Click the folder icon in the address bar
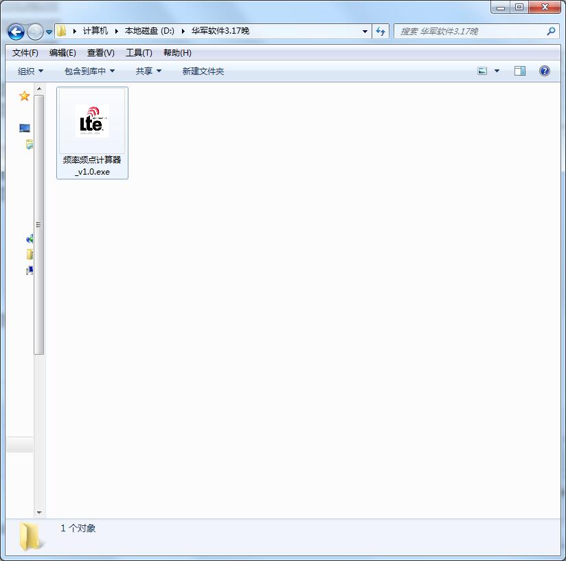 [x=62, y=31]
